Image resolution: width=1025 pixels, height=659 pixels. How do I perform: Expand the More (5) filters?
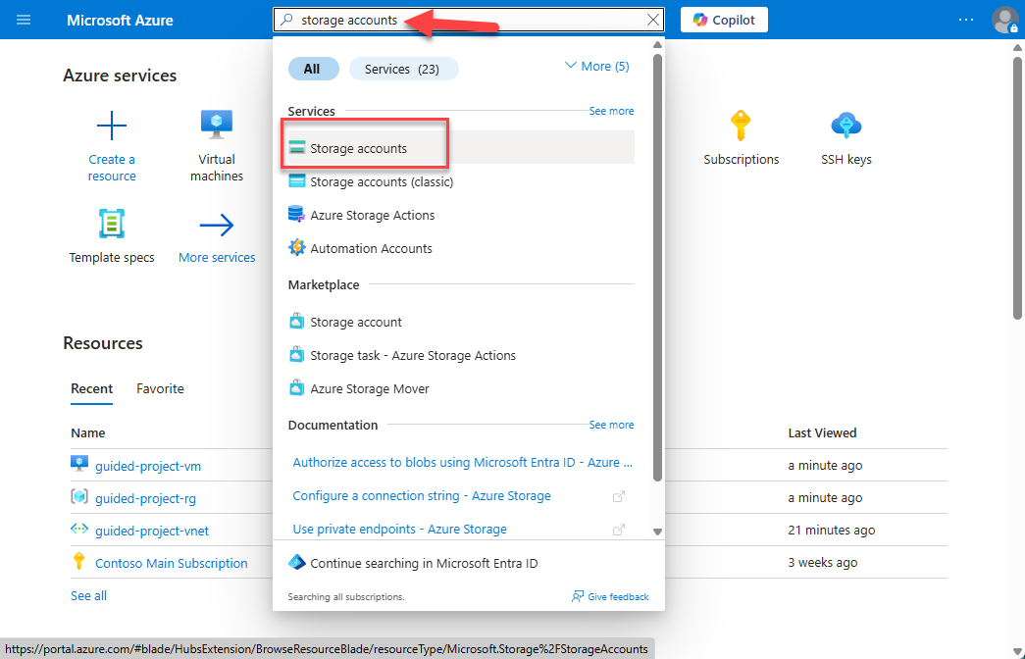(x=596, y=66)
